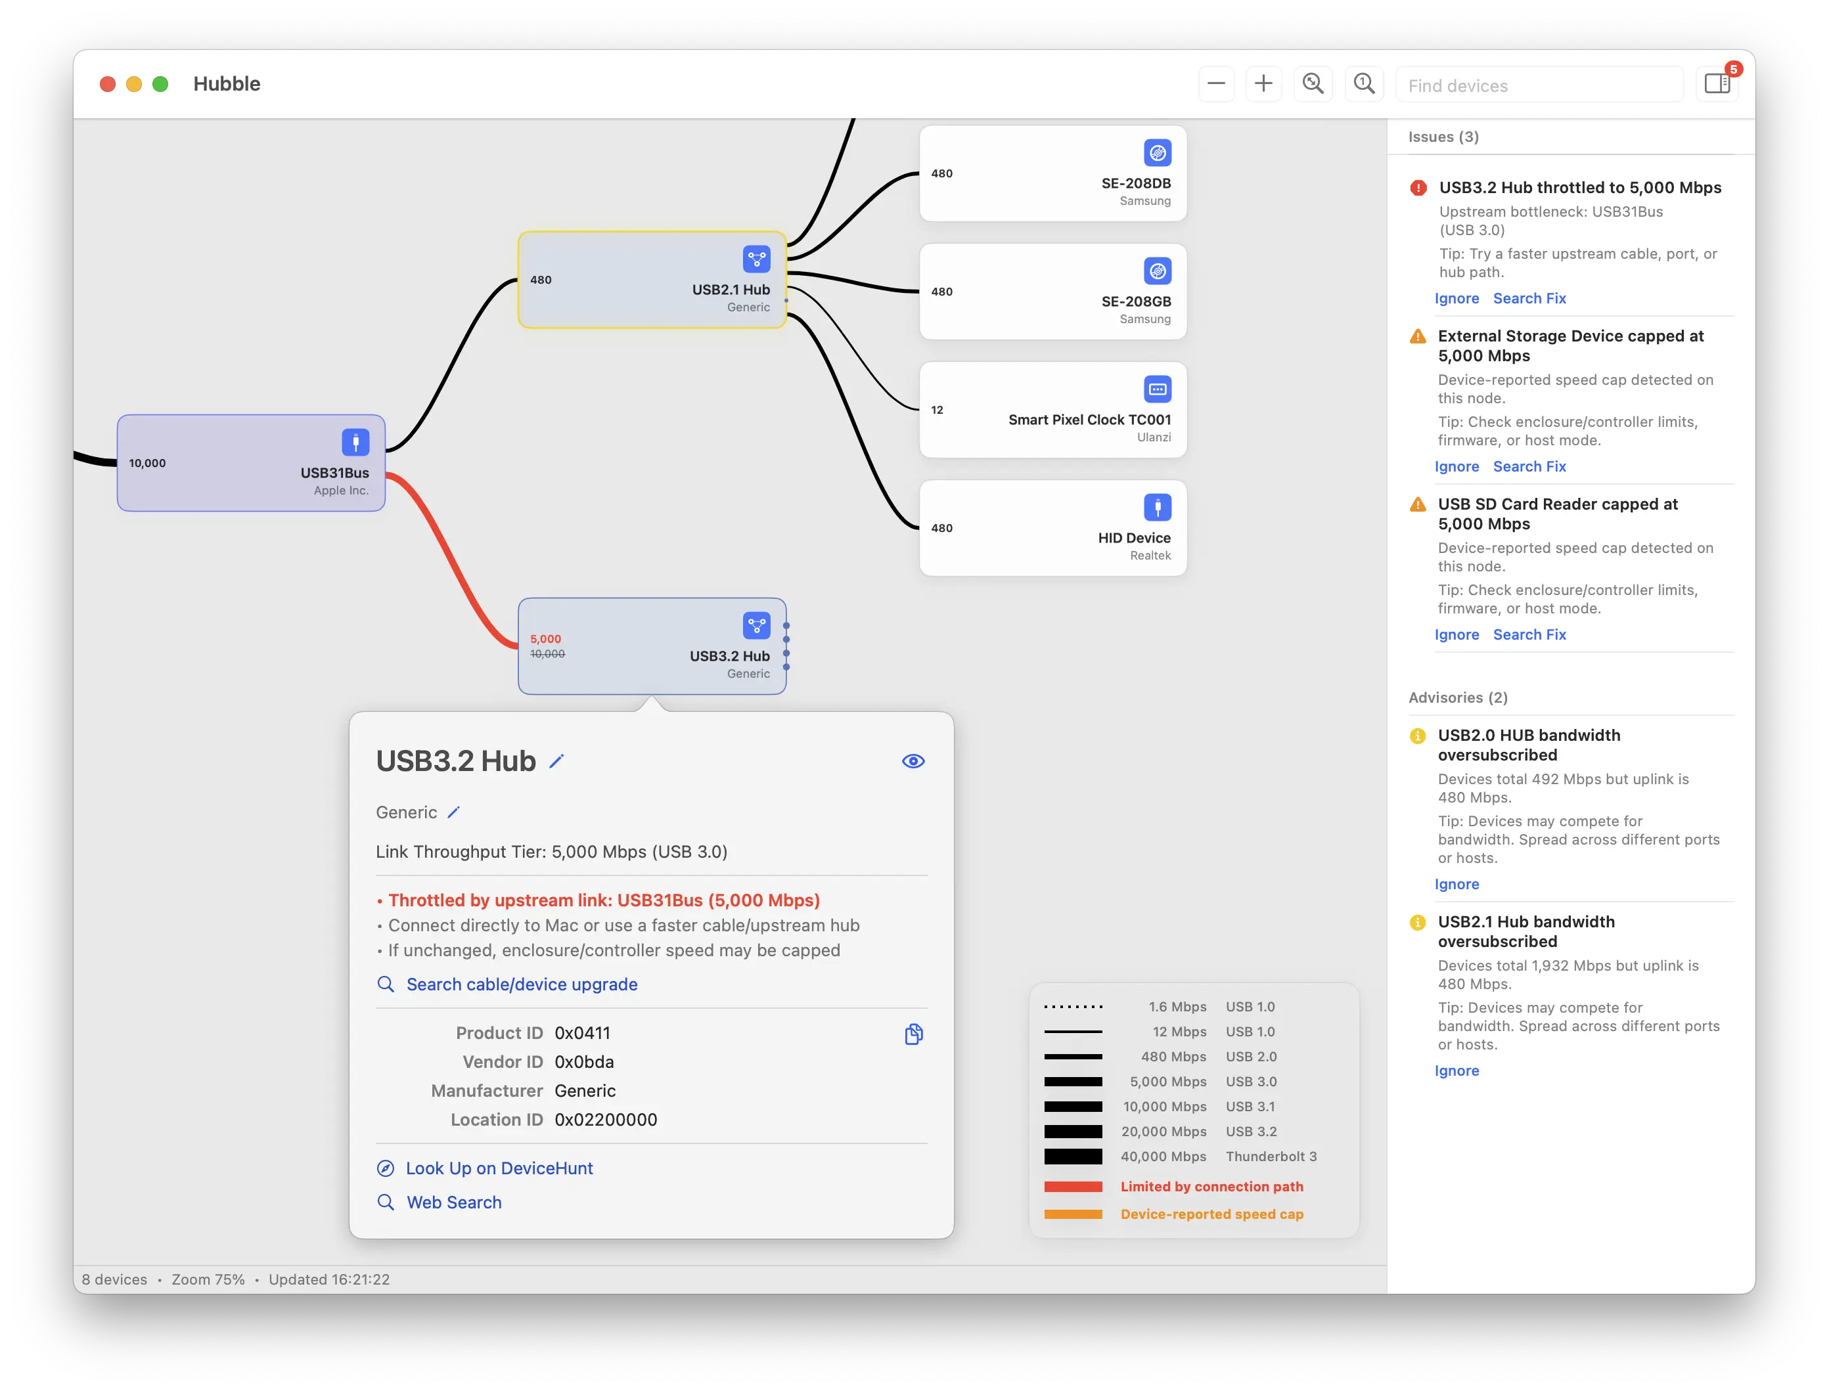Click the Web Search link
The height and width of the screenshot is (1391, 1829).
pyautogui.click(x=453, y=1201)
